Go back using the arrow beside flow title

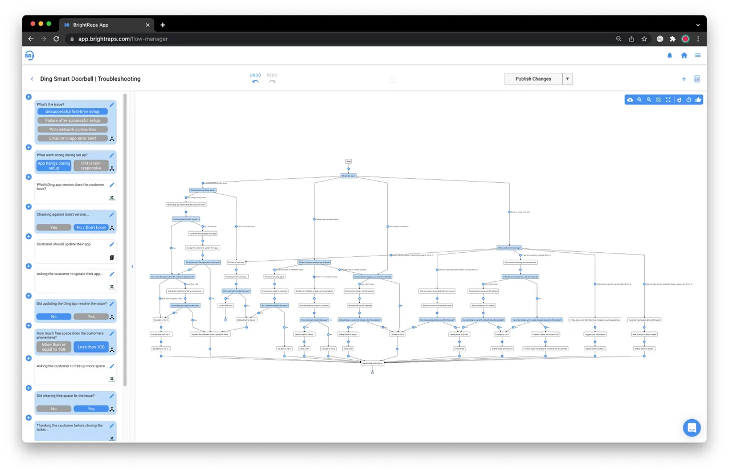coord(32,79)
